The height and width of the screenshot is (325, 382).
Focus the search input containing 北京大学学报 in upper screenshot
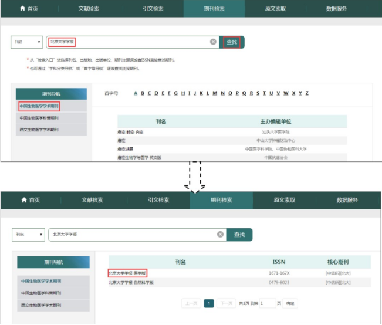[x=133, y=42]
